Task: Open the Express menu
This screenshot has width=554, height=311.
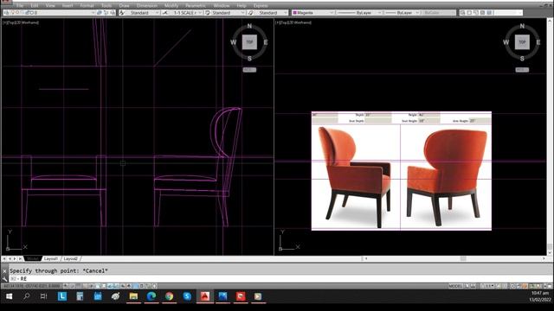Action: pyautogui.click(x=261, y=6)
